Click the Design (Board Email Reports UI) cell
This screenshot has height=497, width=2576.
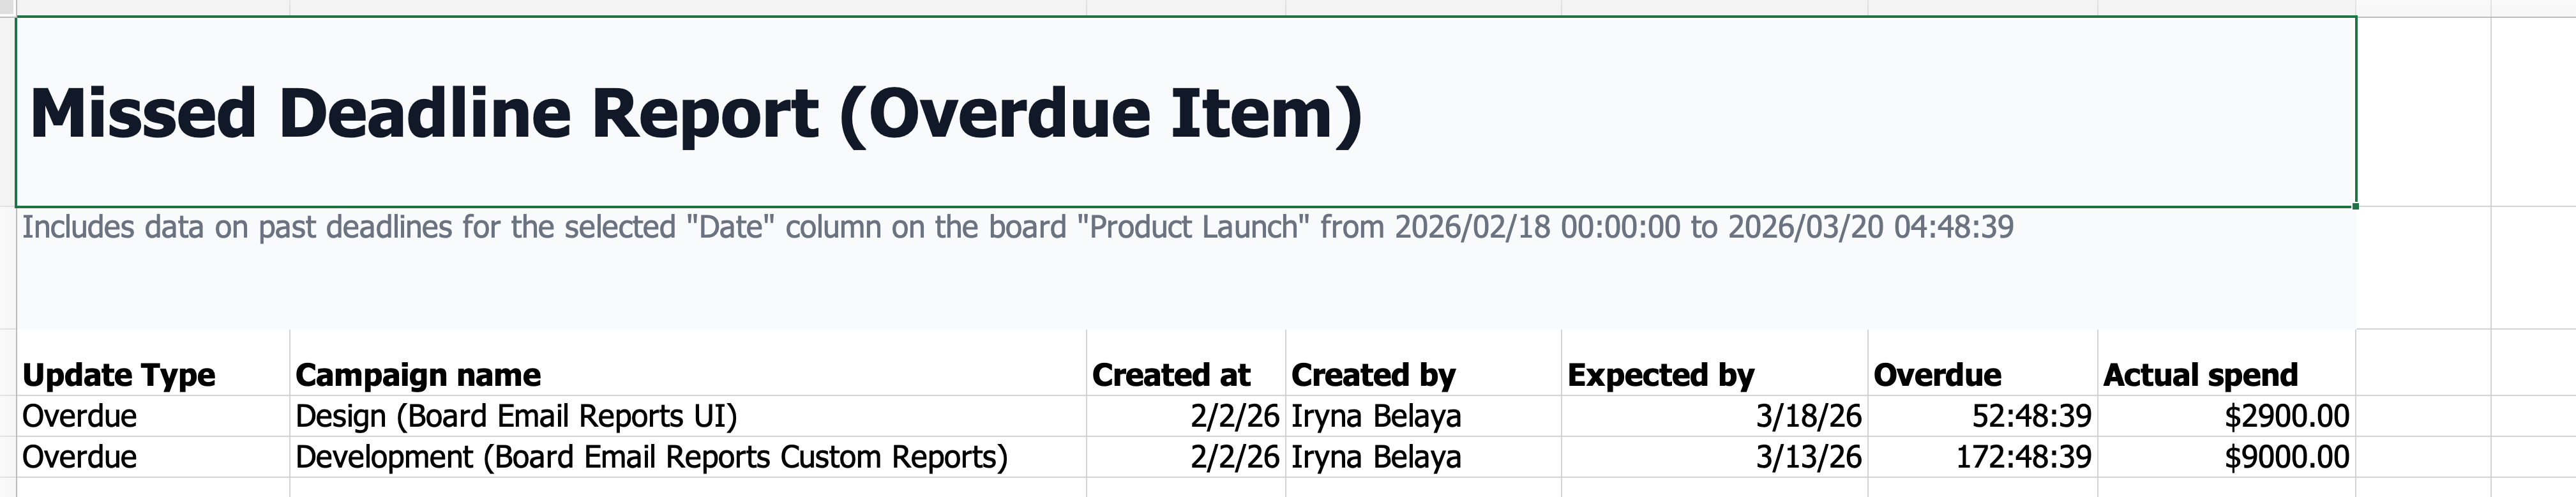516,416
